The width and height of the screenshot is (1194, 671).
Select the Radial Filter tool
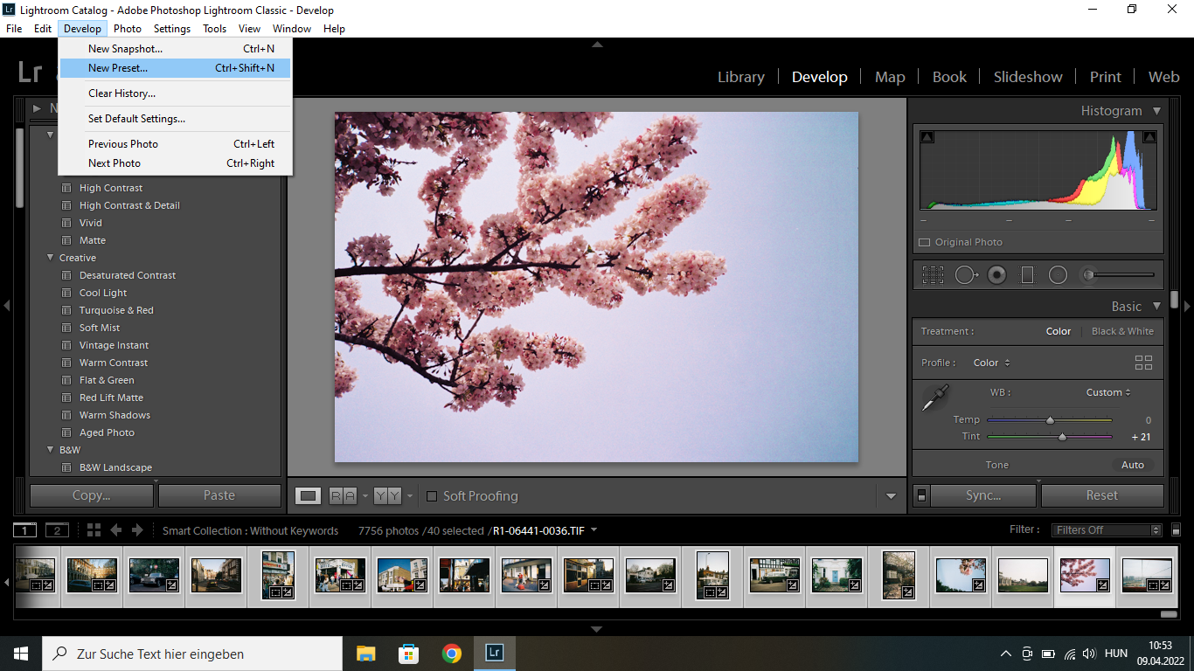[1058, 275]
